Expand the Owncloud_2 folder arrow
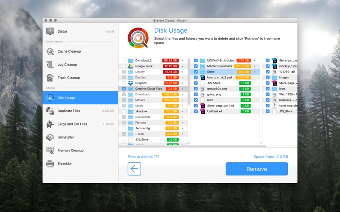The image size is (340, 212). tap(182, 61)
